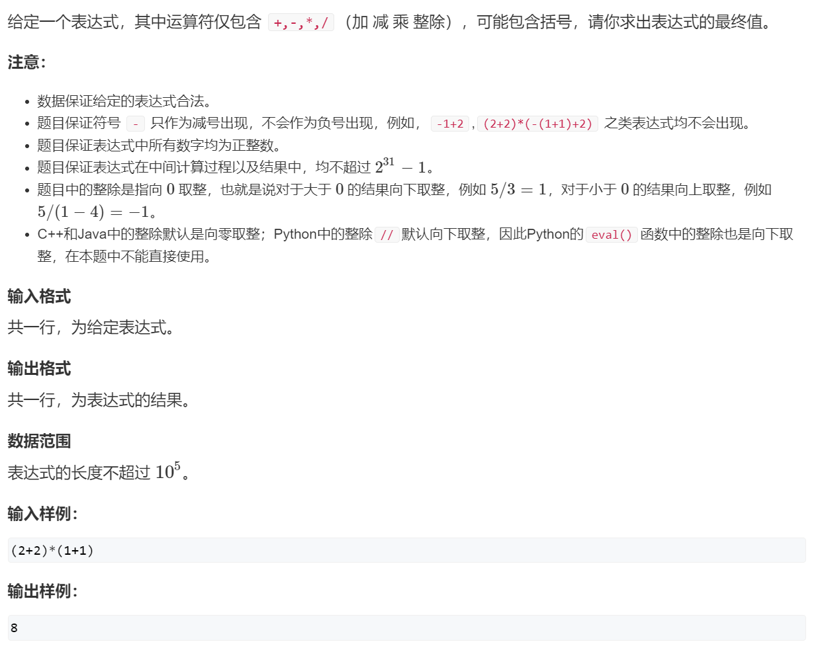Click the bullet text 数据保证给定的表达式合法

[x=124, y=101]
